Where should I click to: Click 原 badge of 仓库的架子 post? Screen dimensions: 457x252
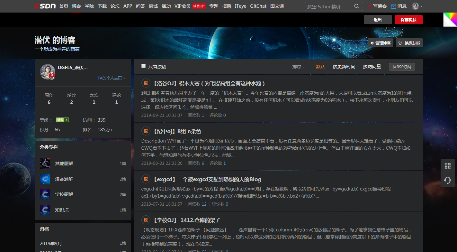click(146, 220)
